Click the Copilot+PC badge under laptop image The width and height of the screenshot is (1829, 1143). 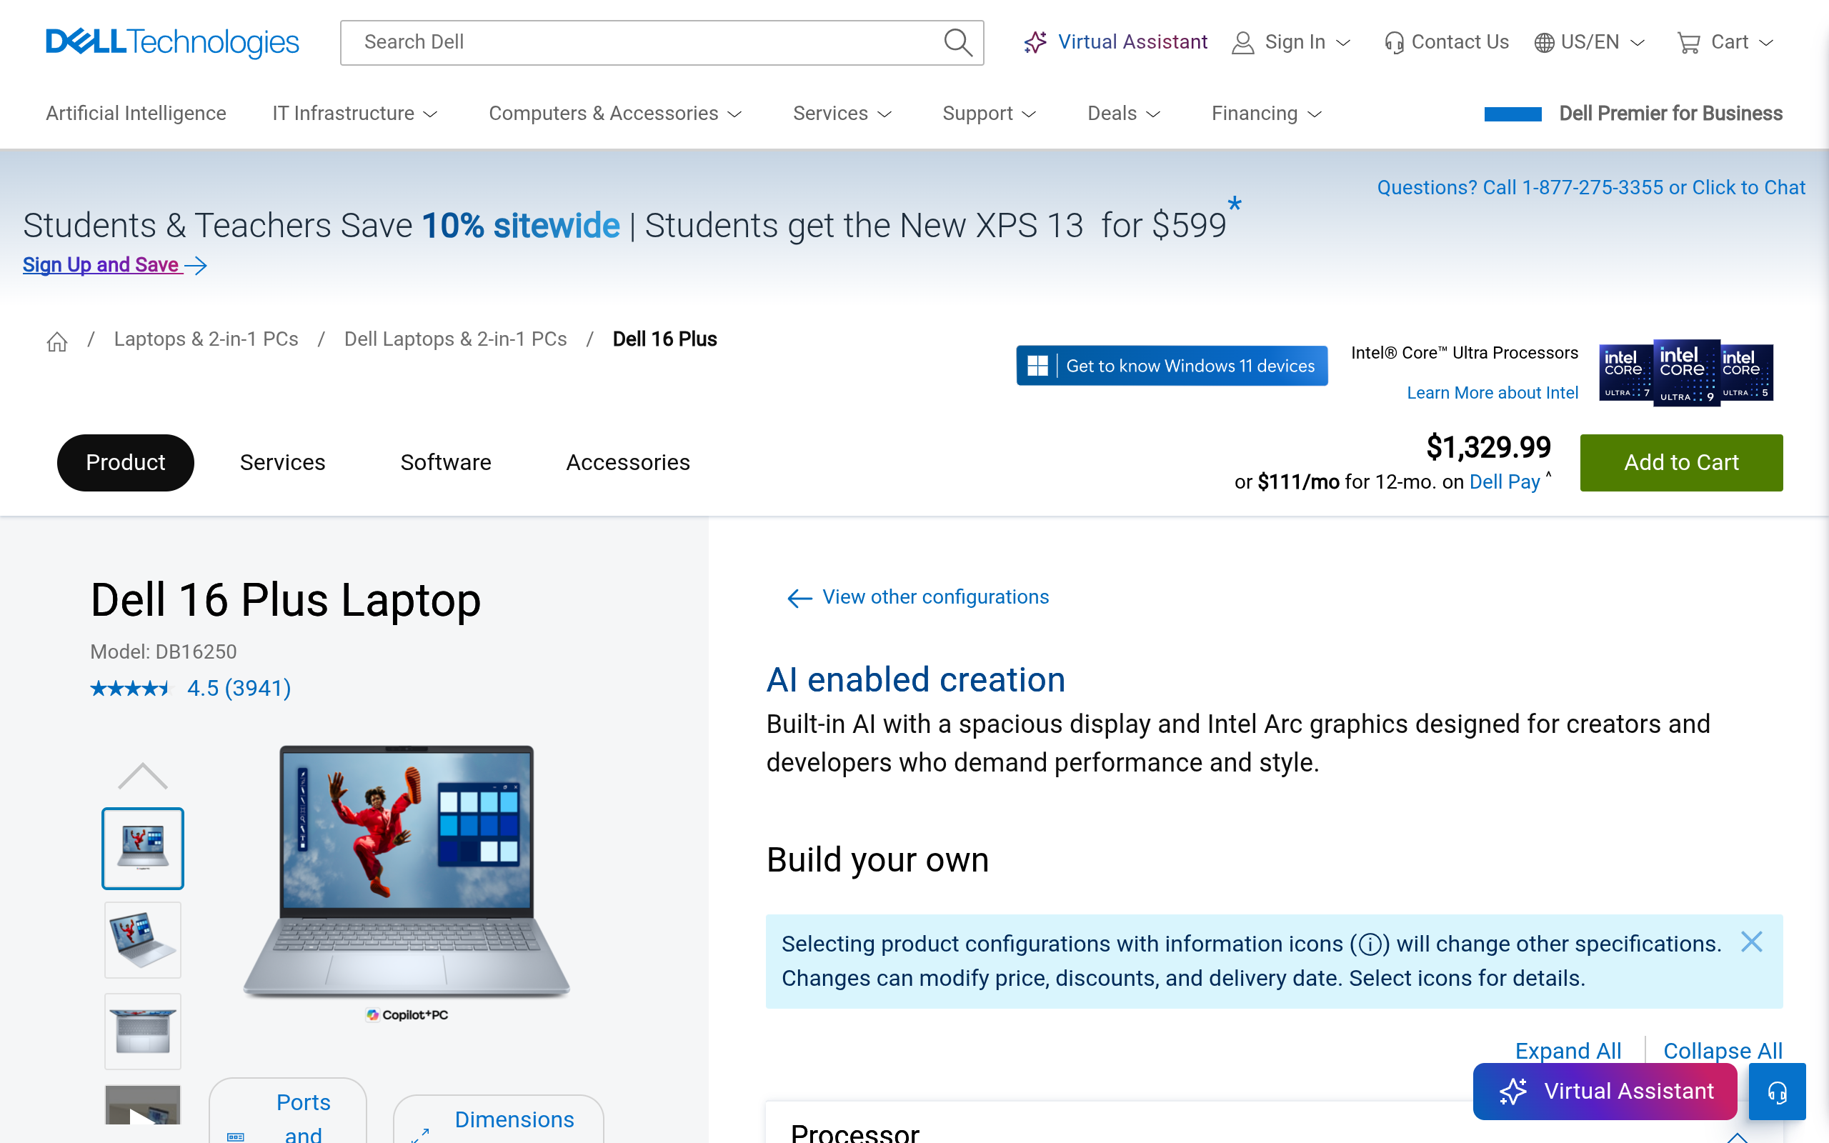(407, 1014)
